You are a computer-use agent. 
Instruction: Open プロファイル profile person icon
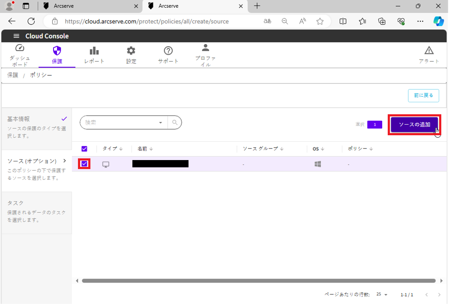point(206,48)
